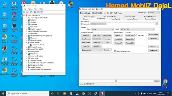Open Device Manager's Action menu
This screenshot has width=172, height=96.
[30, 9]
